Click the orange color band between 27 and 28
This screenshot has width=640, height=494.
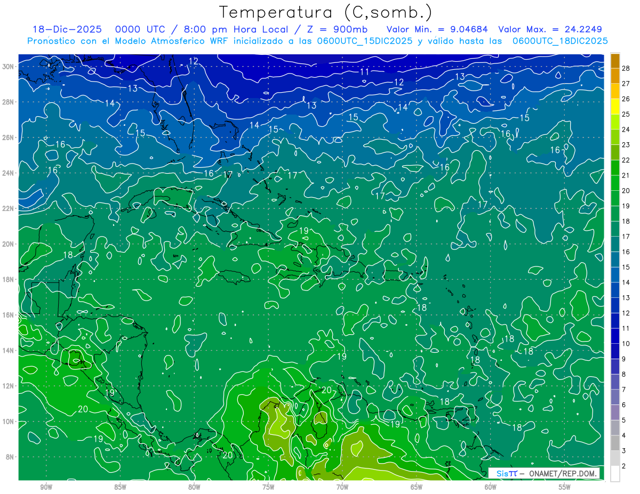tap(615, 76)
